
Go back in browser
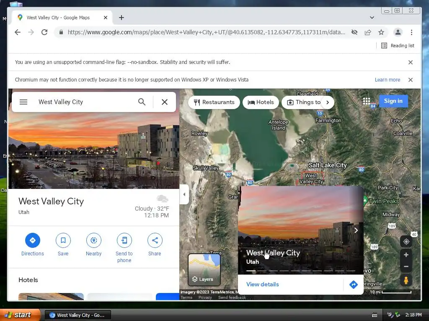point(18,32)
